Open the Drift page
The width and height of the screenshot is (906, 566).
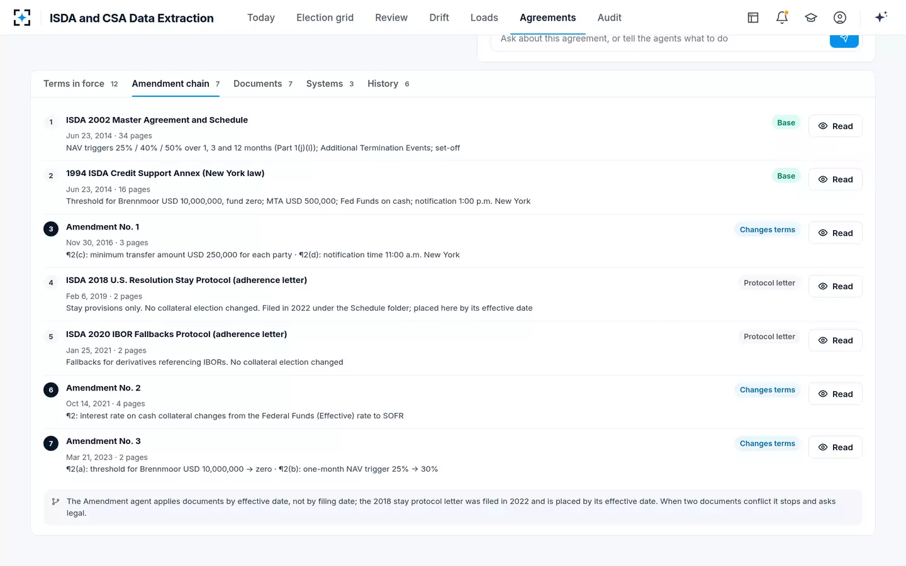pyautogui.click(x=439, y=18)
